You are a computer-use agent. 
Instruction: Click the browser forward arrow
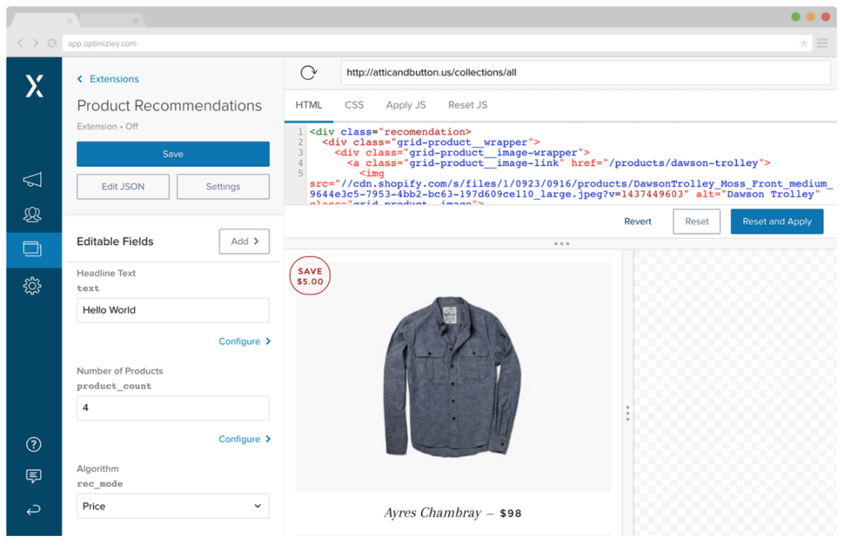click(x=35, y=43)
